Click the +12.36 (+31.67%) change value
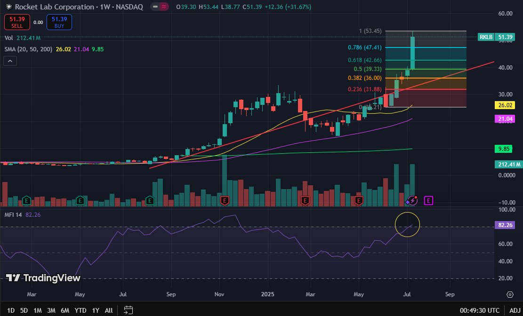This screenshot has width=523, height=316. [288, 7]
